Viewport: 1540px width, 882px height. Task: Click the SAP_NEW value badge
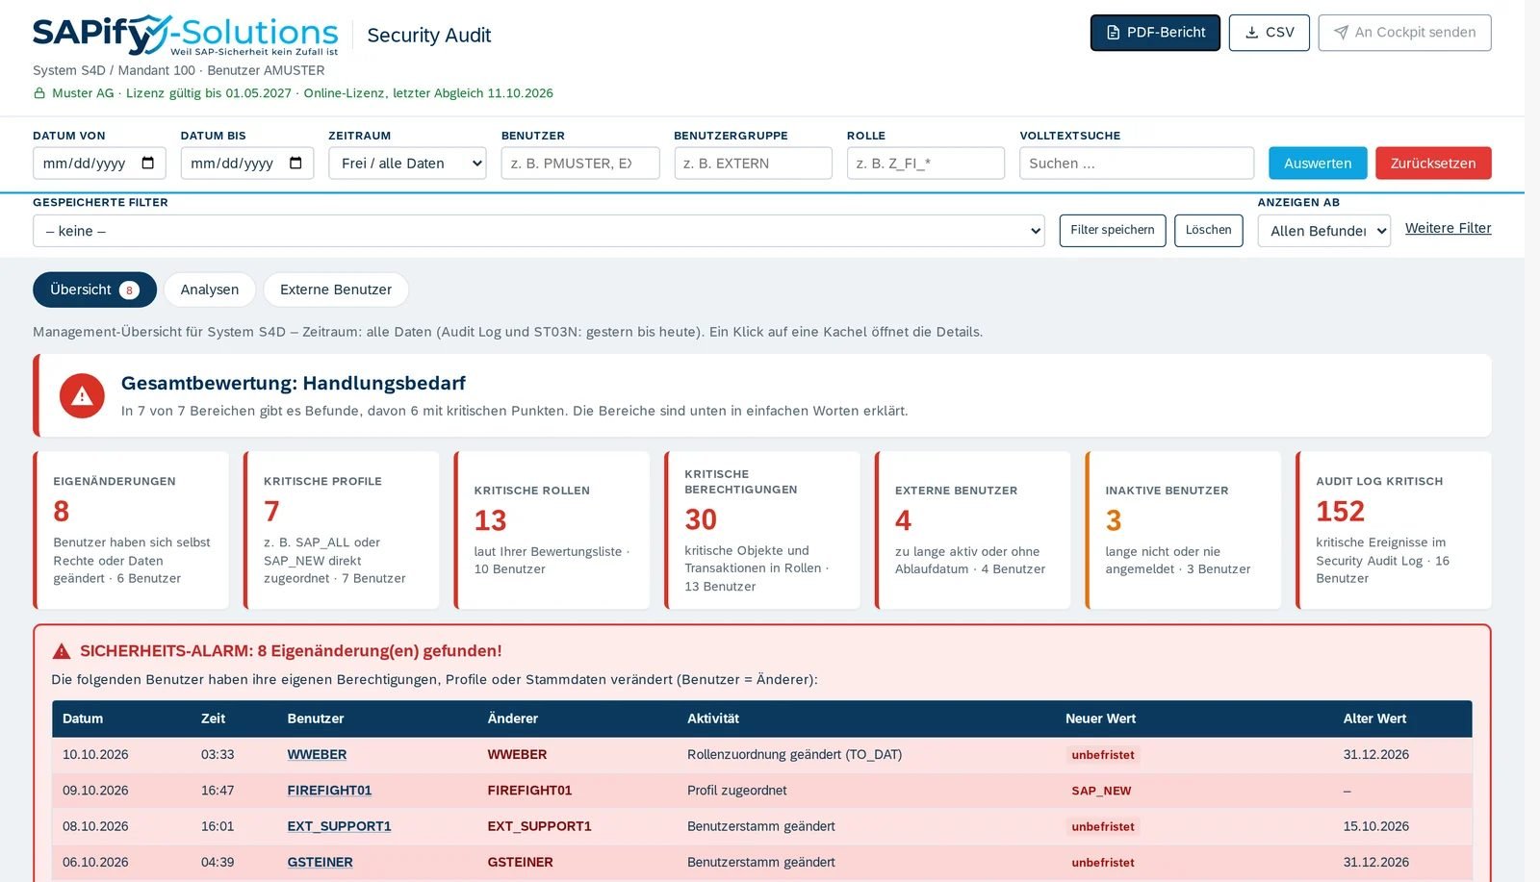[x=1101, y=791]
